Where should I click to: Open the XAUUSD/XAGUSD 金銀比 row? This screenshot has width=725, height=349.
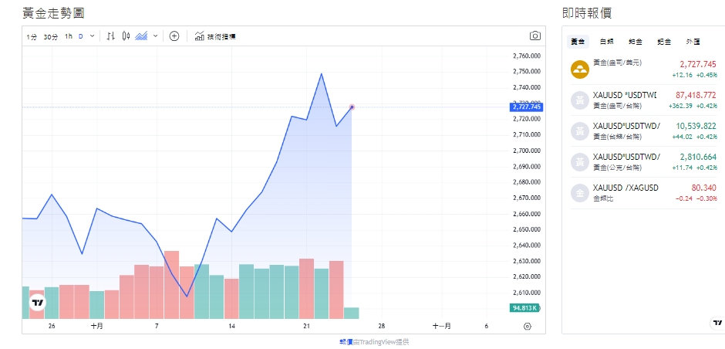pyautogui.click(x=643, y=193)
